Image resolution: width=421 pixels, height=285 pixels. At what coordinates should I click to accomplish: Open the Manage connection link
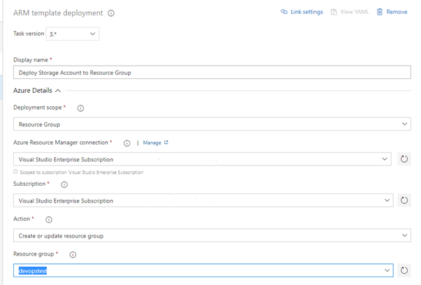coord(155,143)
